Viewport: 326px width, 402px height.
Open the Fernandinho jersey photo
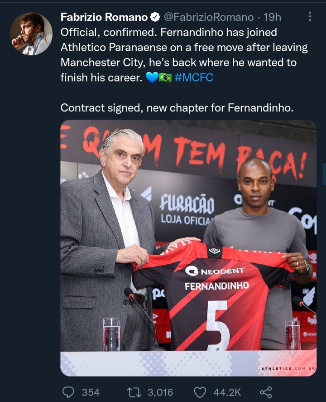click(x=188, y=248)
